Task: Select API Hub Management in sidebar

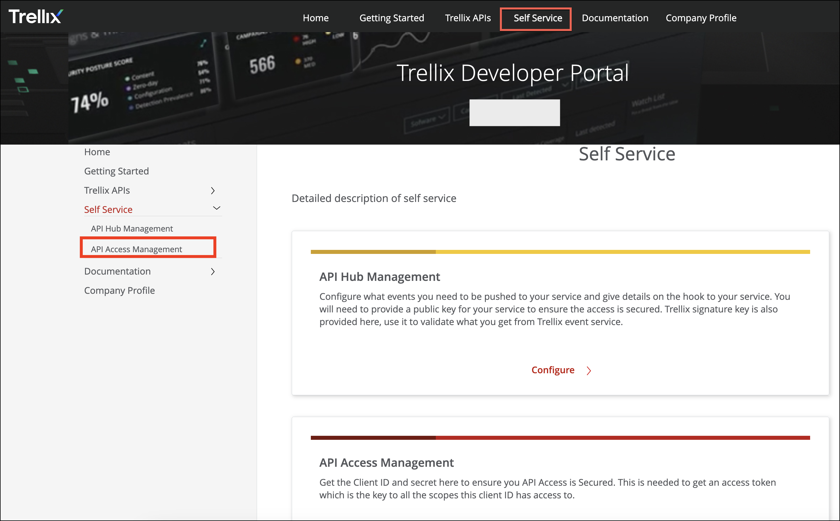Action: pos(132,228)
